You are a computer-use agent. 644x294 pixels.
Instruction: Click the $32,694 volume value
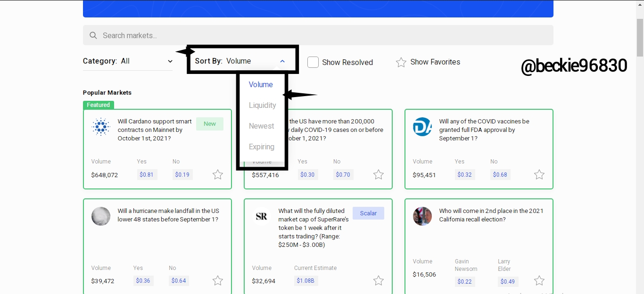264,281
